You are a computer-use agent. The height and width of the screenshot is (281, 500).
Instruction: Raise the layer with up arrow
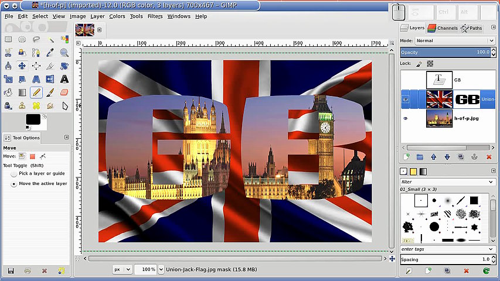(x=433, y=157)
